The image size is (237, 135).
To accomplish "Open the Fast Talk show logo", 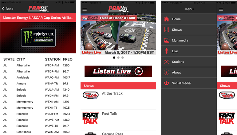I will pos(91,118).
